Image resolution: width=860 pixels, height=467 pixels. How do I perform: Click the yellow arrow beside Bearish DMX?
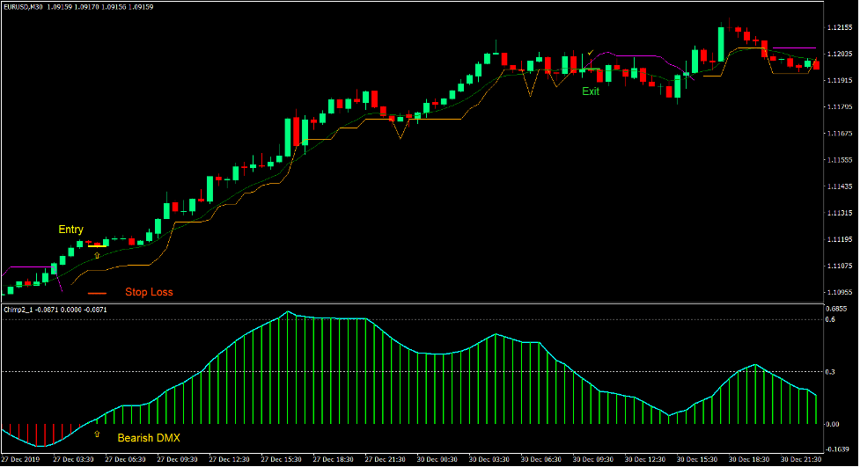click(97, 434)
